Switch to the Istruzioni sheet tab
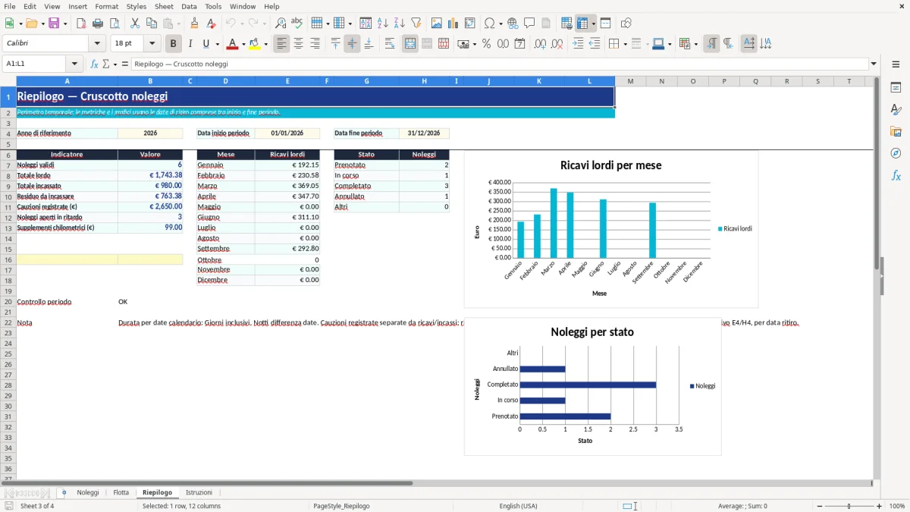Viewport: 910px width, 512px height. point(199,492)
